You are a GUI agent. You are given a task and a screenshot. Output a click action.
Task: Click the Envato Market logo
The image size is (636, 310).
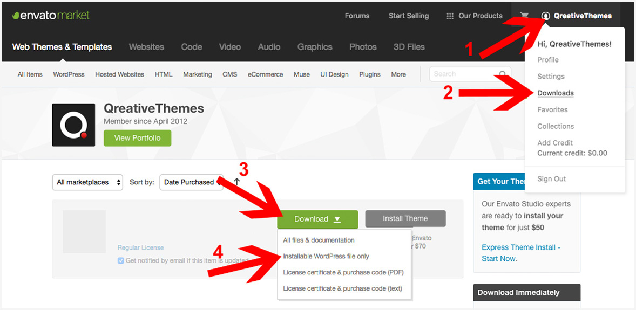[x=51, y=16]
